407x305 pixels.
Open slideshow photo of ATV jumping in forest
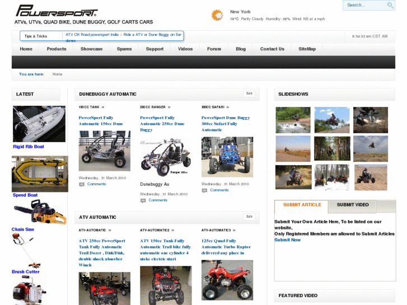[332, 148]
